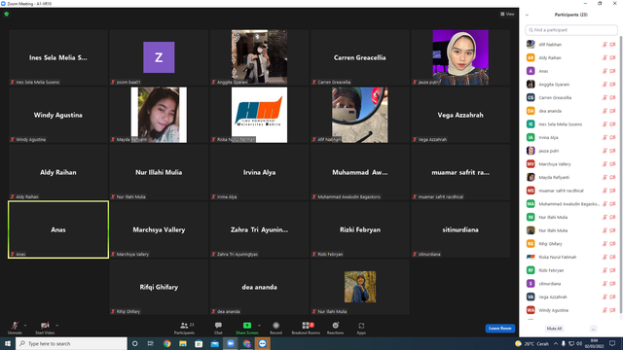Toggle the mic icon for Alif Nabhan
Screen dimensions: 623x350
pyautogui.click(x=605, y=45)
